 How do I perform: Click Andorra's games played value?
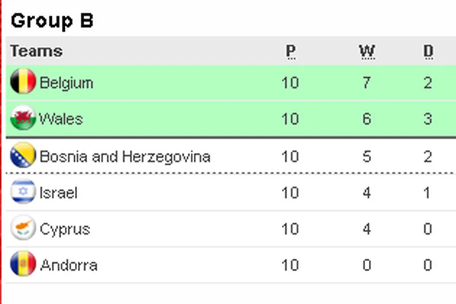point(290,265)
